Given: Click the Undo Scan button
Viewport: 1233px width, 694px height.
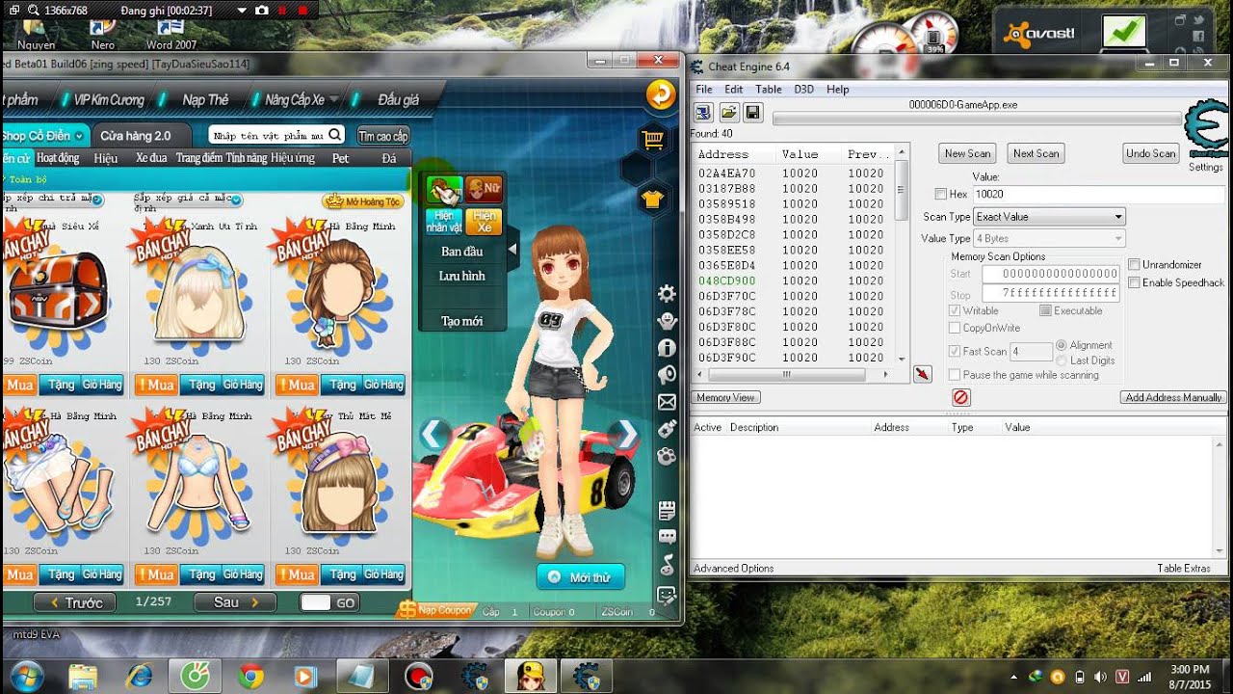Looking at the screenshot, I should 1151,153.
